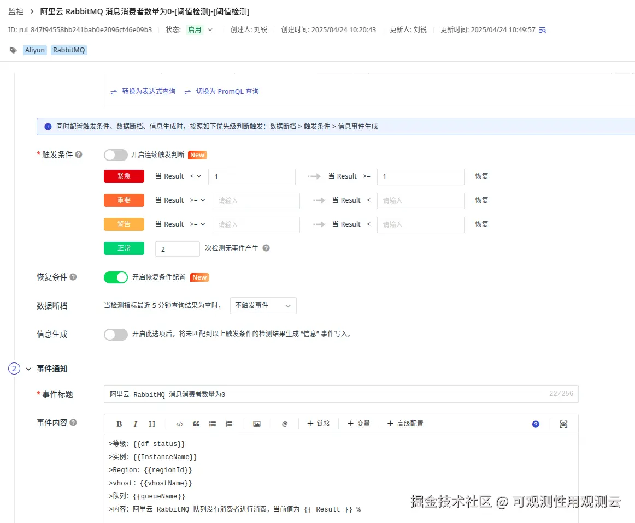Open operator dropdown for 重要 condition
This screenshot has height=523, width=635.
click(198, 200)
